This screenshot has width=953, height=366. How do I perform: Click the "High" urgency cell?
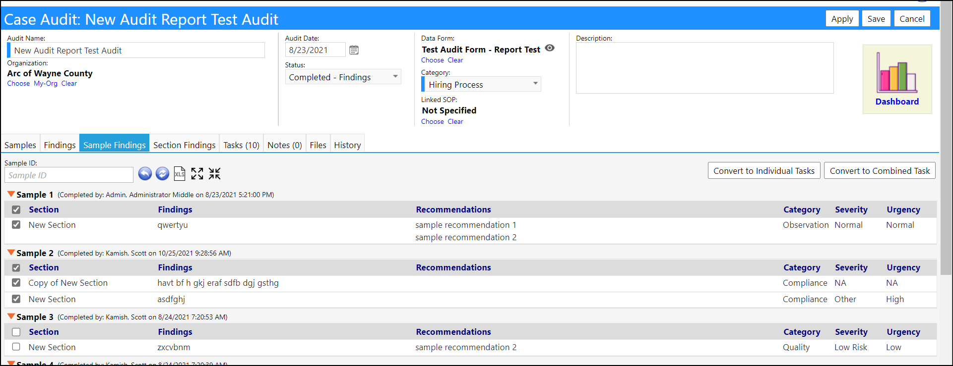click(895, 299)
